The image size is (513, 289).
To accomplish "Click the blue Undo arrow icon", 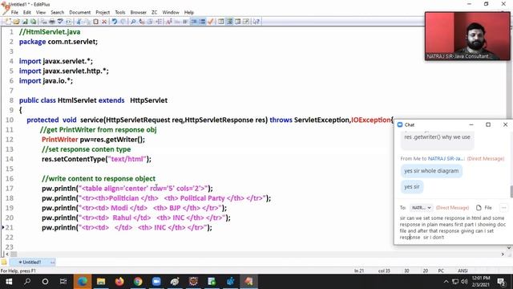I will pyautogui.click(x=114, y=22).
